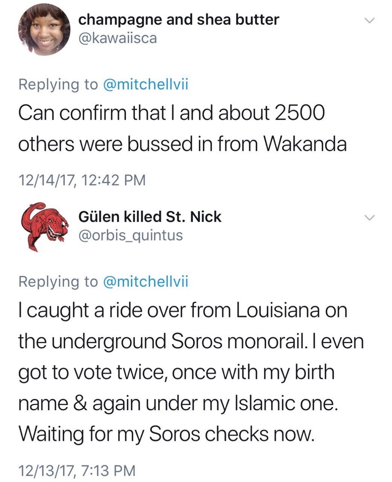Screen dimensions: 392x482
Task: Open champagne and shea butter's profile photo
Action: (44, 30)
